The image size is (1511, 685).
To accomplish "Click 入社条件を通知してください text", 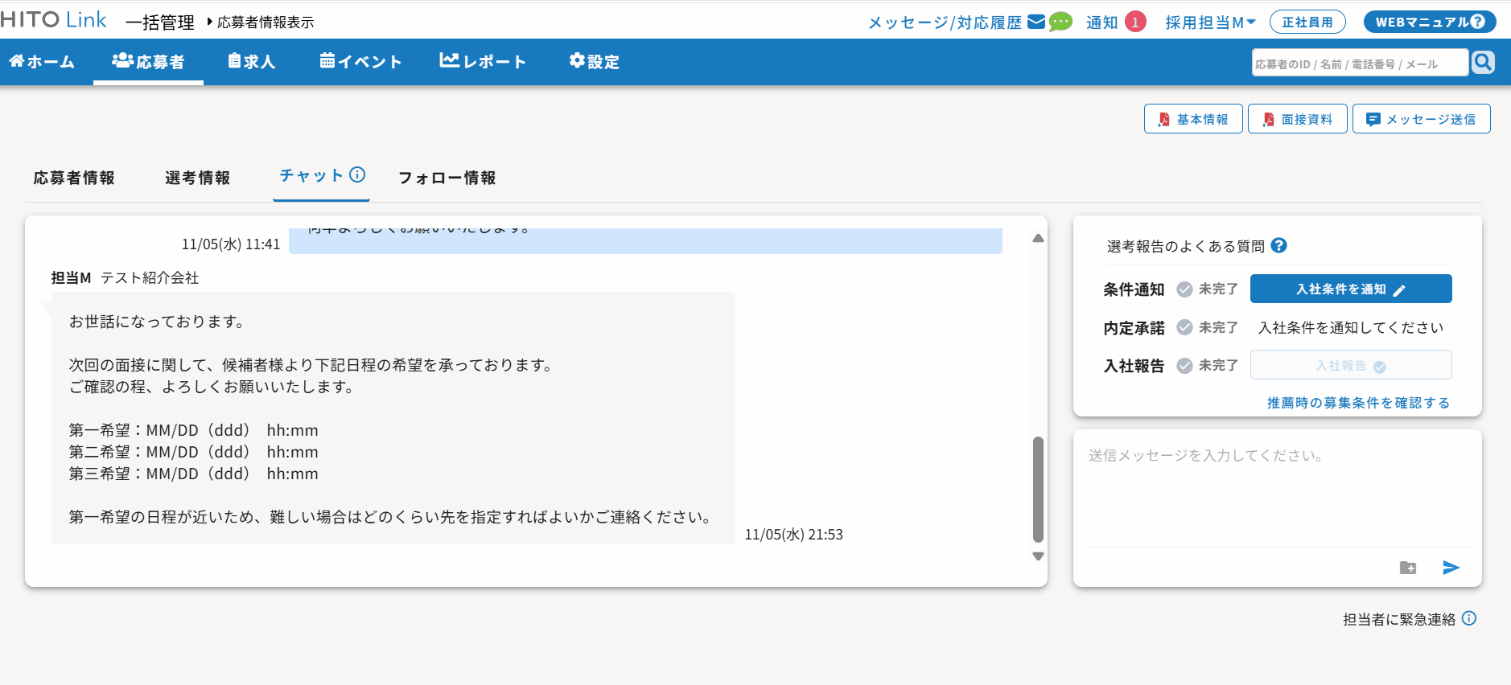I will tap(1351, 327).
